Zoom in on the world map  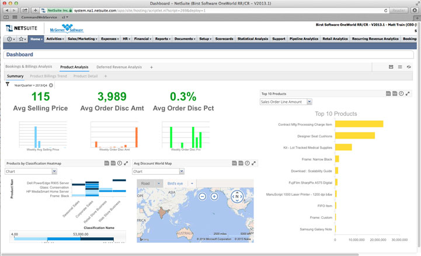[x=214, y=196]
